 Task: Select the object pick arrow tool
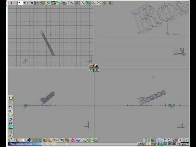(148, 140)
